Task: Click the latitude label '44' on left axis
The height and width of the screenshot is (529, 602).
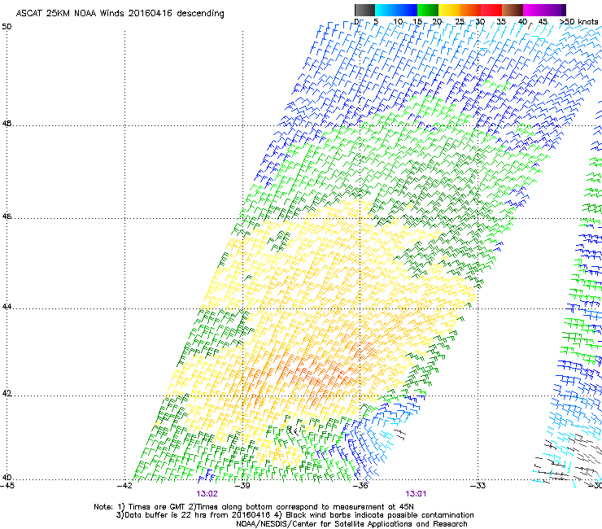Action: point(7,307)
